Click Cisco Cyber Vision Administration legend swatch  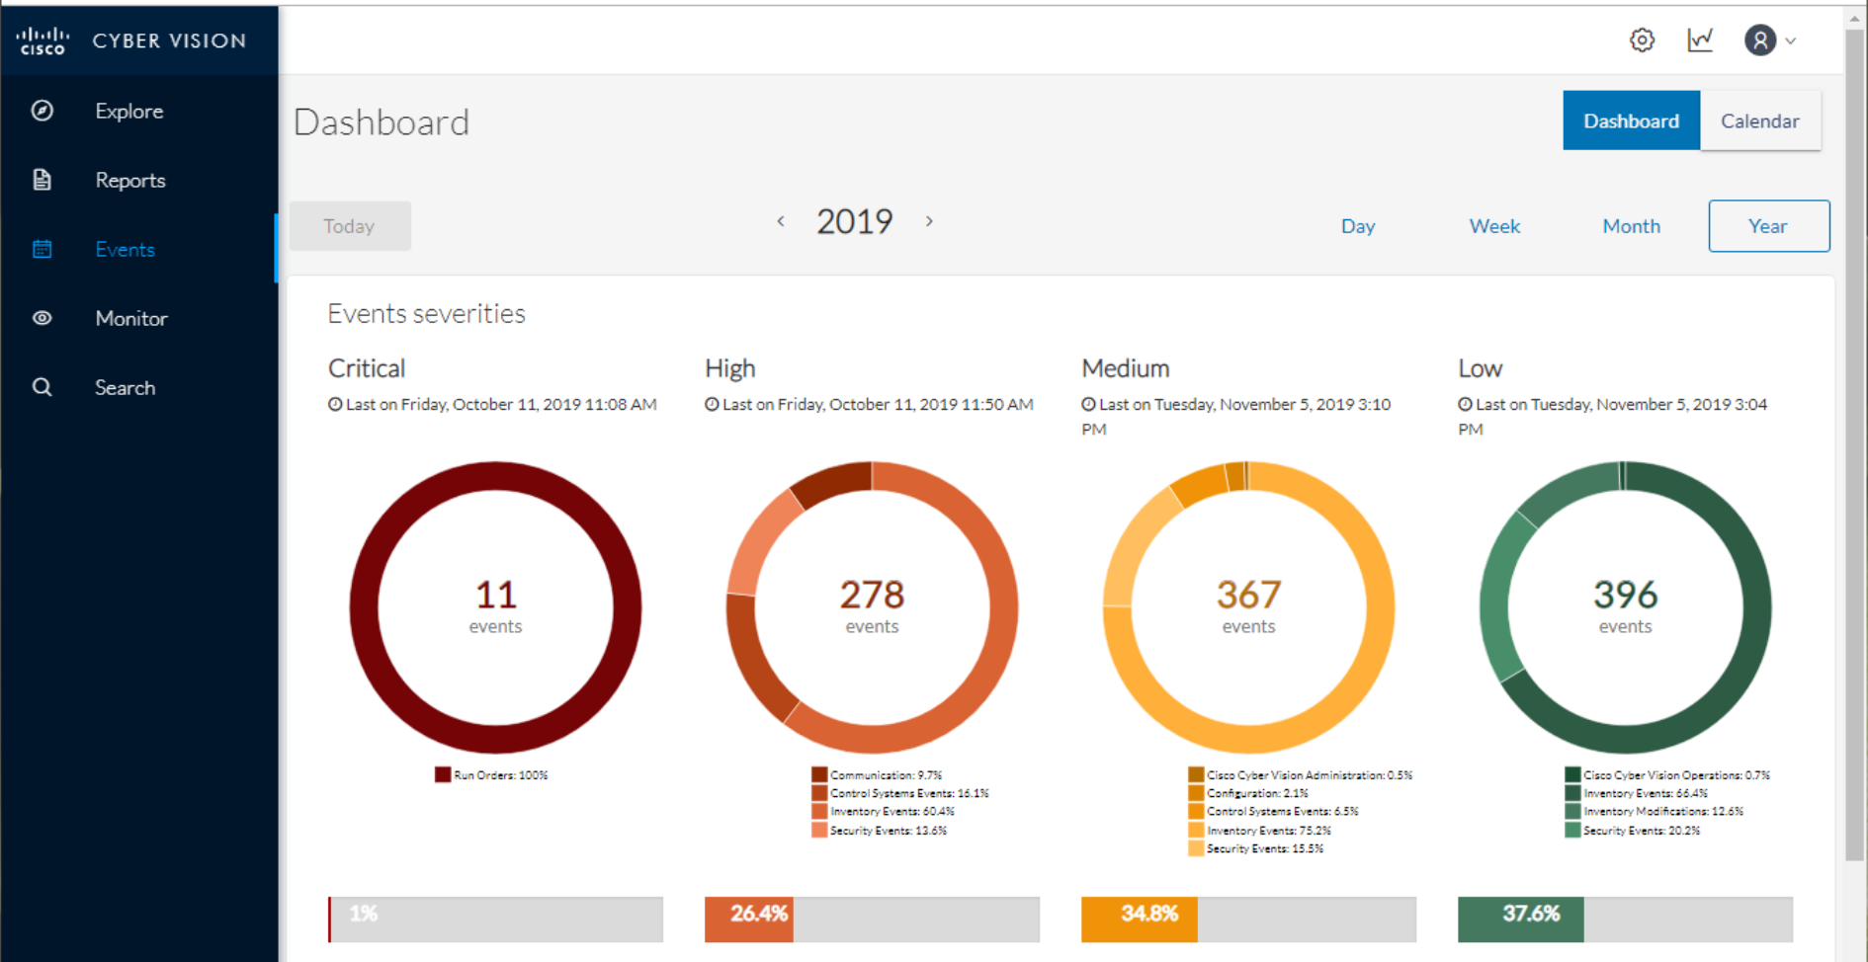click(1196, 775)
